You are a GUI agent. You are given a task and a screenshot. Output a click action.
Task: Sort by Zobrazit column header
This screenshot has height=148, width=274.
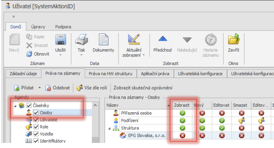pyautogui.click(x=182, y=105)
